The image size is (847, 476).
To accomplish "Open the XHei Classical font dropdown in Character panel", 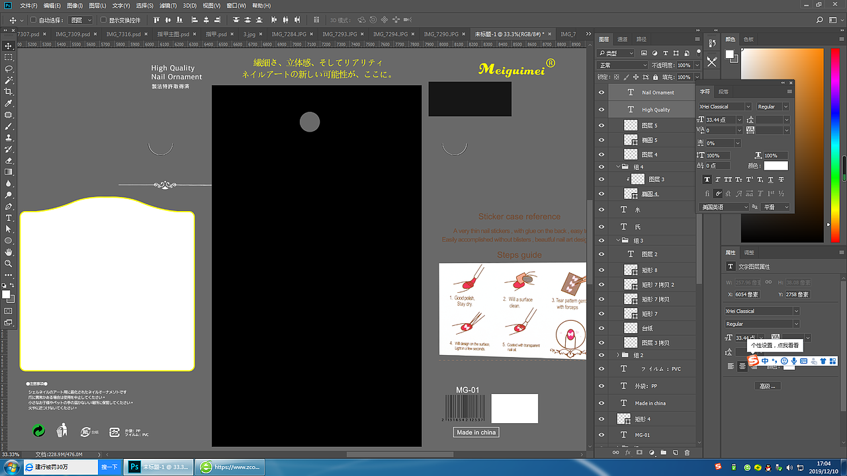I will (x=725, y=106).
